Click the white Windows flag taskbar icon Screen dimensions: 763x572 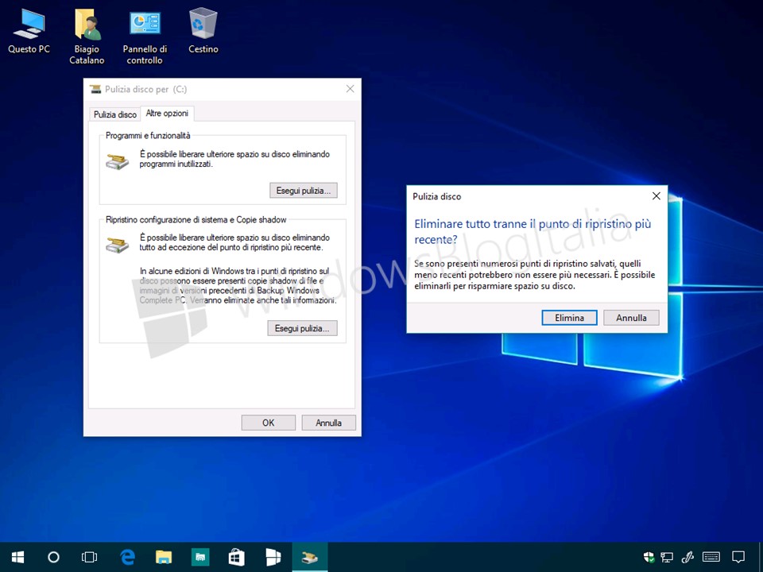273,557
